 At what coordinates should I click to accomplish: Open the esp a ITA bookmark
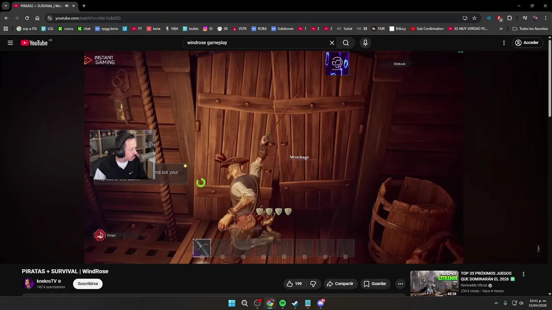27,29
